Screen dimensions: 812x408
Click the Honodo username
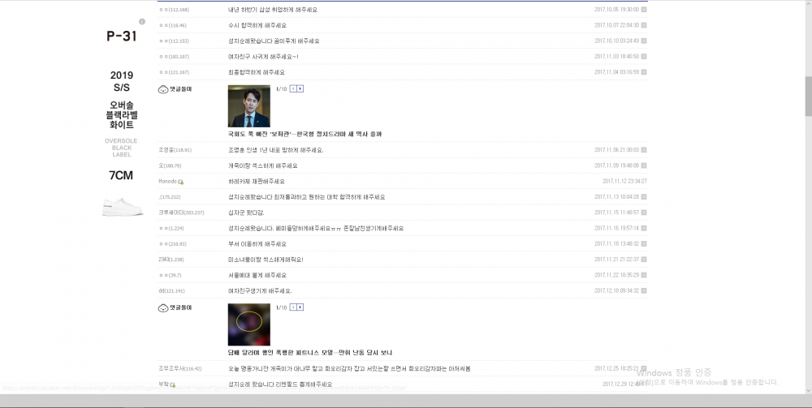(x=167, y=182)
